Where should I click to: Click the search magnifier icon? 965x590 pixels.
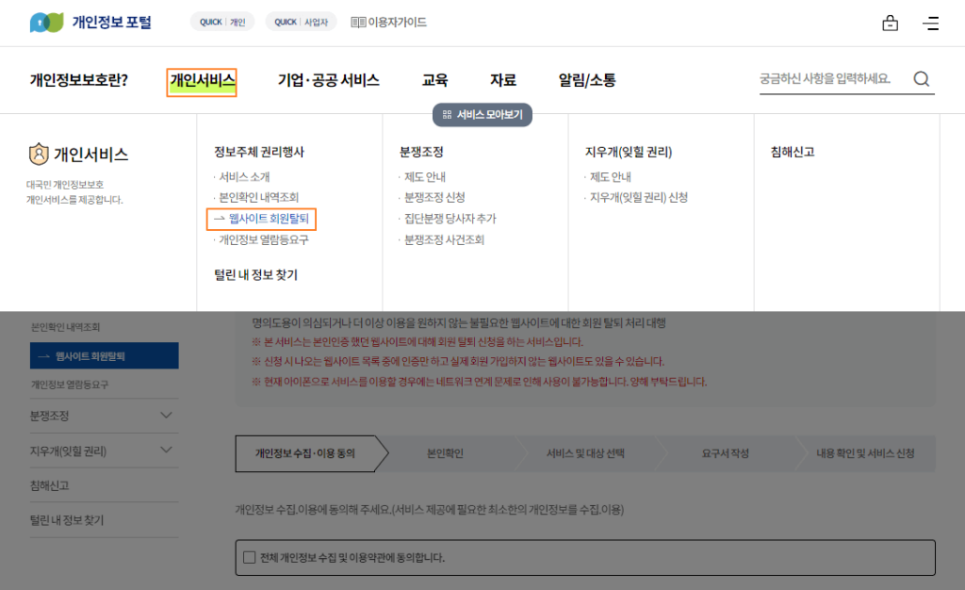(921, 79)
